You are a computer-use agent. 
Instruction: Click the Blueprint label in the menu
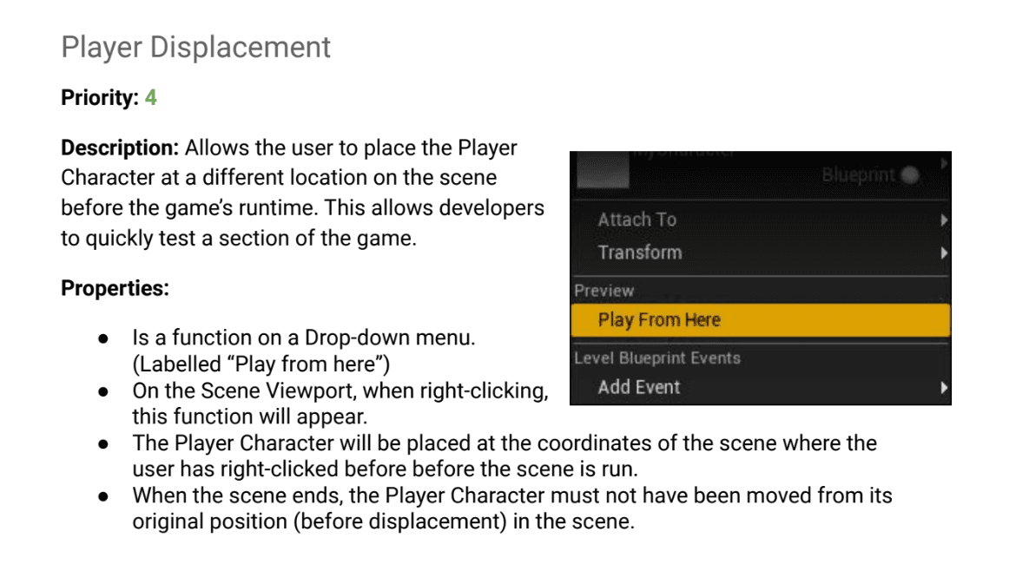click(858, 175)
